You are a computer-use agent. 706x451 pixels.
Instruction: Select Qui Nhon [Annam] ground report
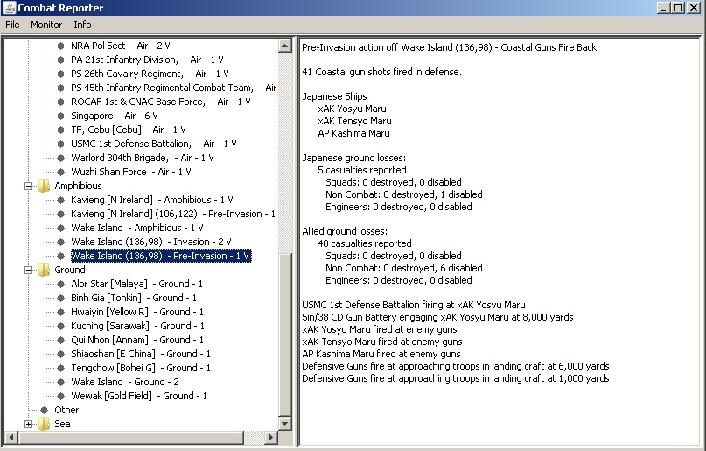pyautogui.click(x=137, y=340)
